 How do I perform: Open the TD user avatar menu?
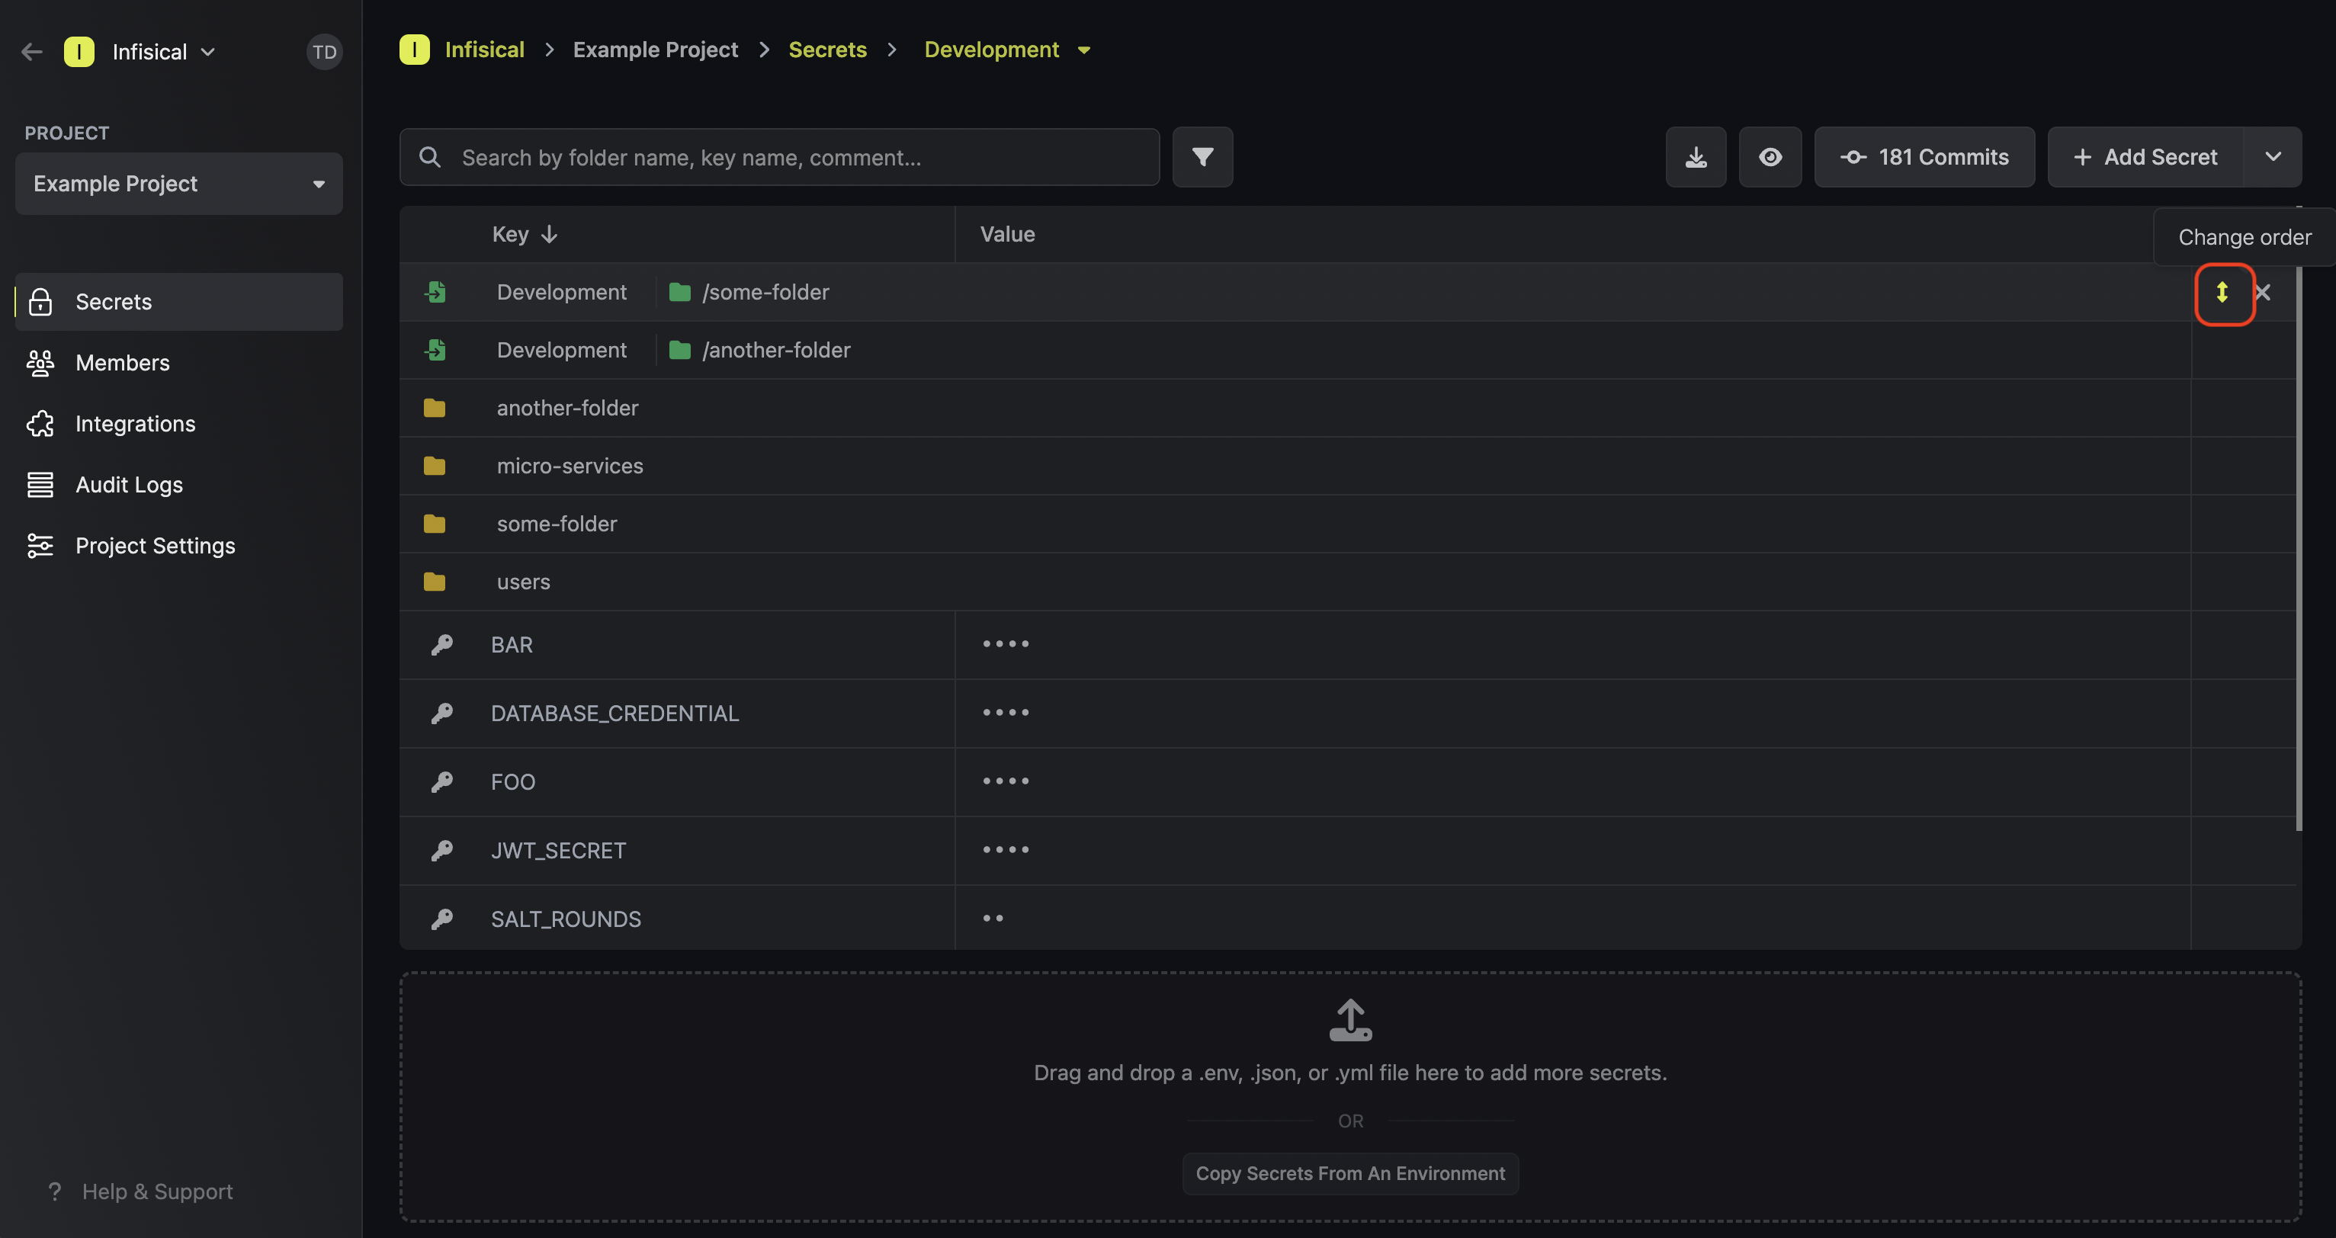(324, 52)
